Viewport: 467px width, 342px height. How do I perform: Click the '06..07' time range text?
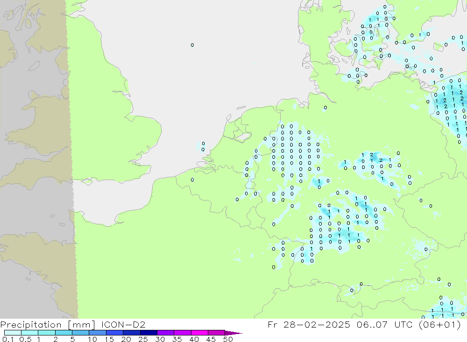(x=372, y=324)
